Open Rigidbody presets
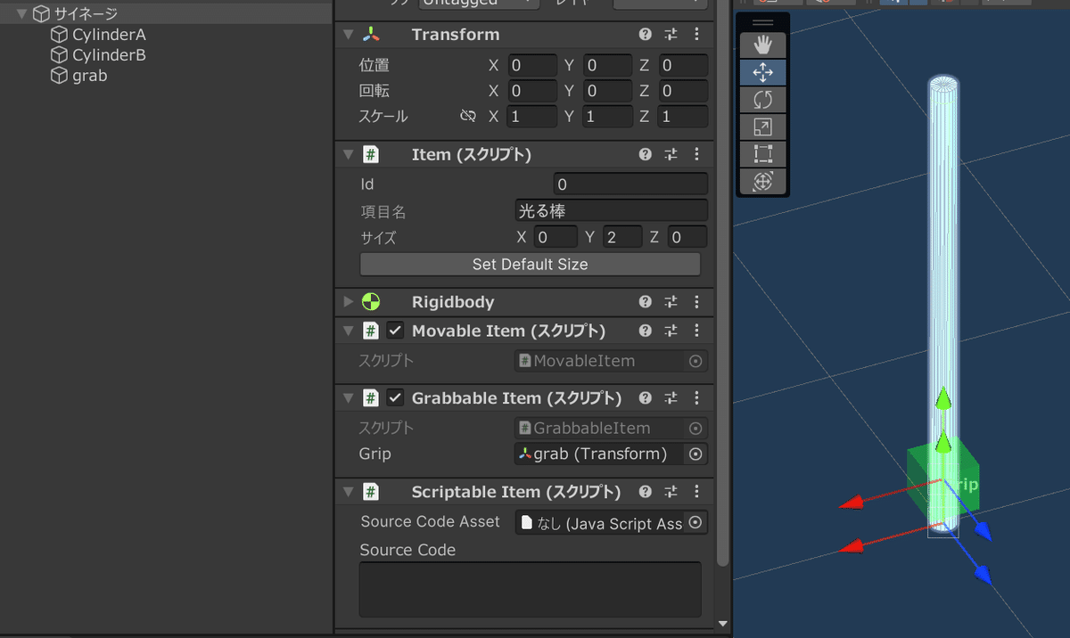The height and width of the screenshot is (638, 1070). coord(671,302)
